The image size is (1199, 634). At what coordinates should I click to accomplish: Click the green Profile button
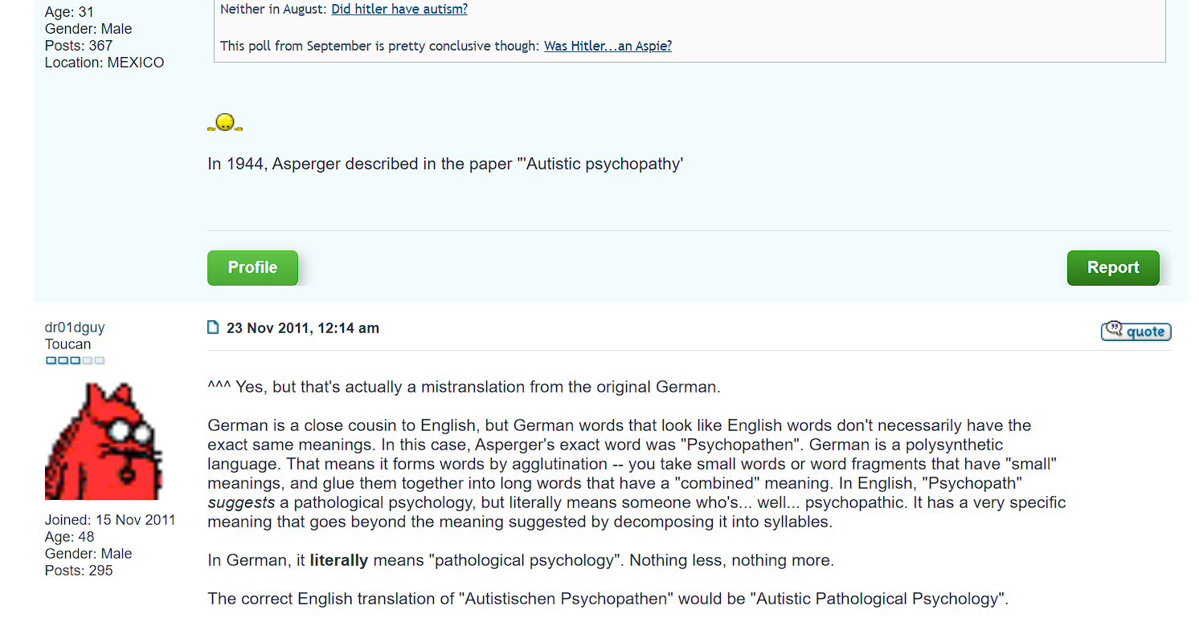pyautogui.click(x=252, y=268)
